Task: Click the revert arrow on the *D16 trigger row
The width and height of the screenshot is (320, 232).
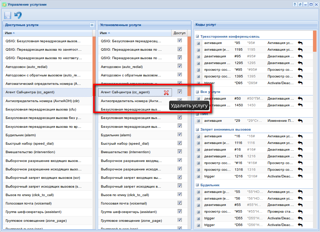Action: tap(300, 176)
